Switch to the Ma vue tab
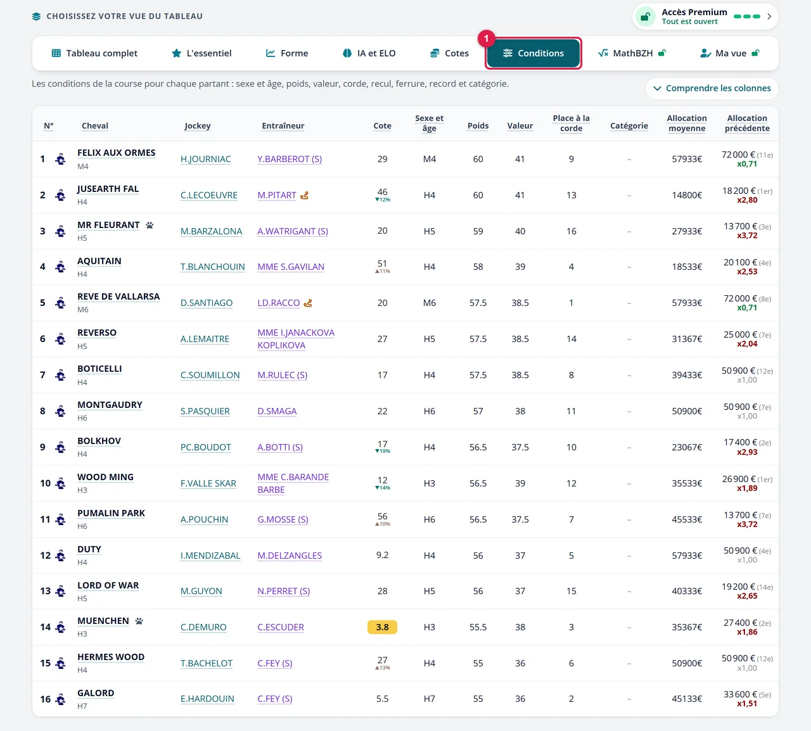This screenshot has height=731, width=811. (x=729, y=53)
